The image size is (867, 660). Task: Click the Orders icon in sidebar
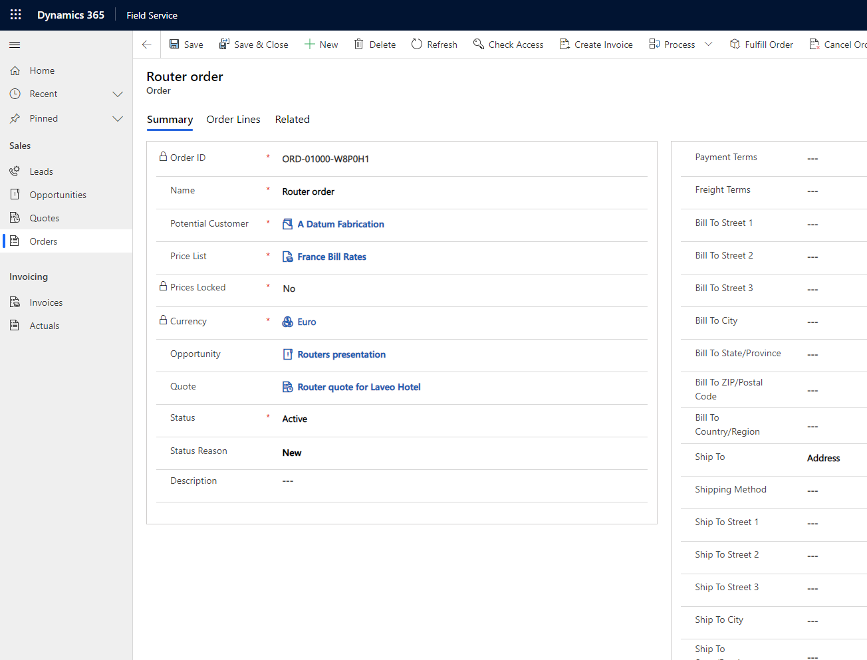point(15,241)
